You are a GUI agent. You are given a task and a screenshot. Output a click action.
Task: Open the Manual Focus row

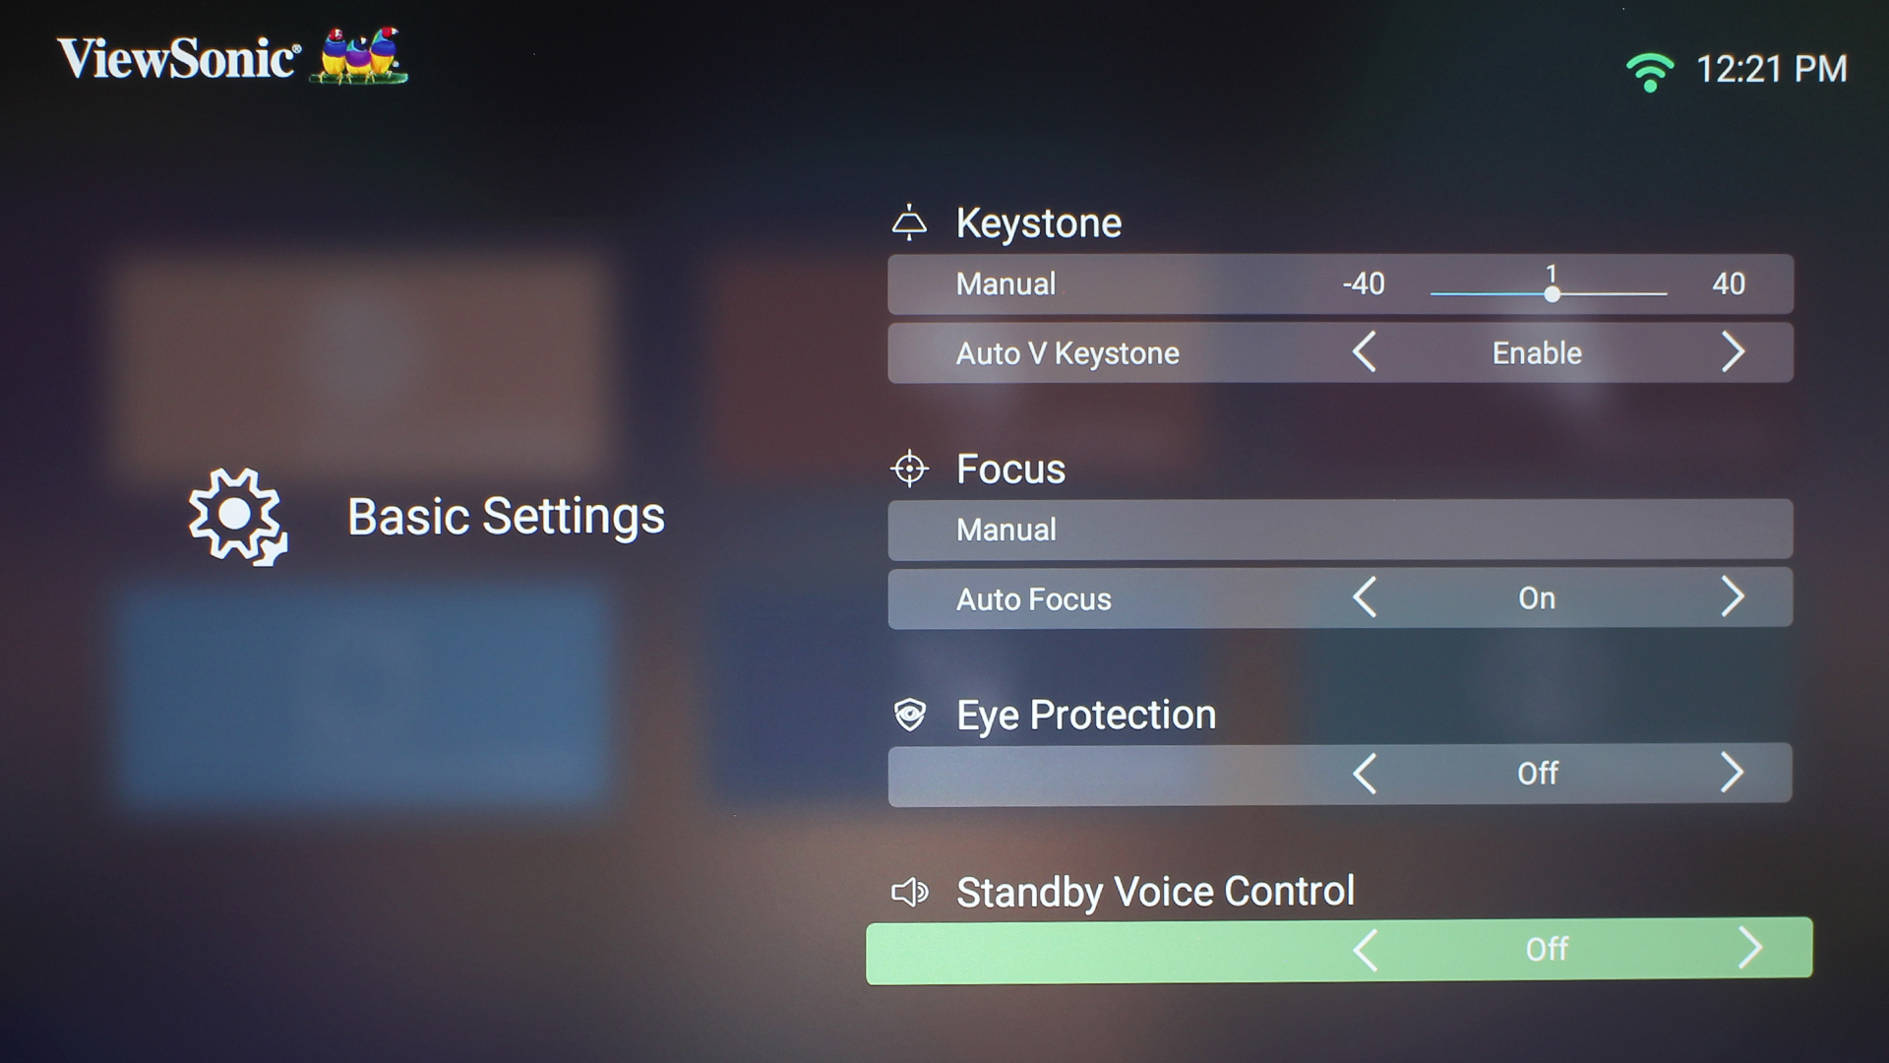1340,530
